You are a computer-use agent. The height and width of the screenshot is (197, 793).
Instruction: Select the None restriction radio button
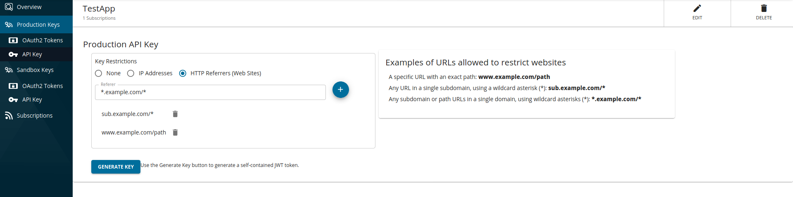pyautogui.click(x=98, y=73)
